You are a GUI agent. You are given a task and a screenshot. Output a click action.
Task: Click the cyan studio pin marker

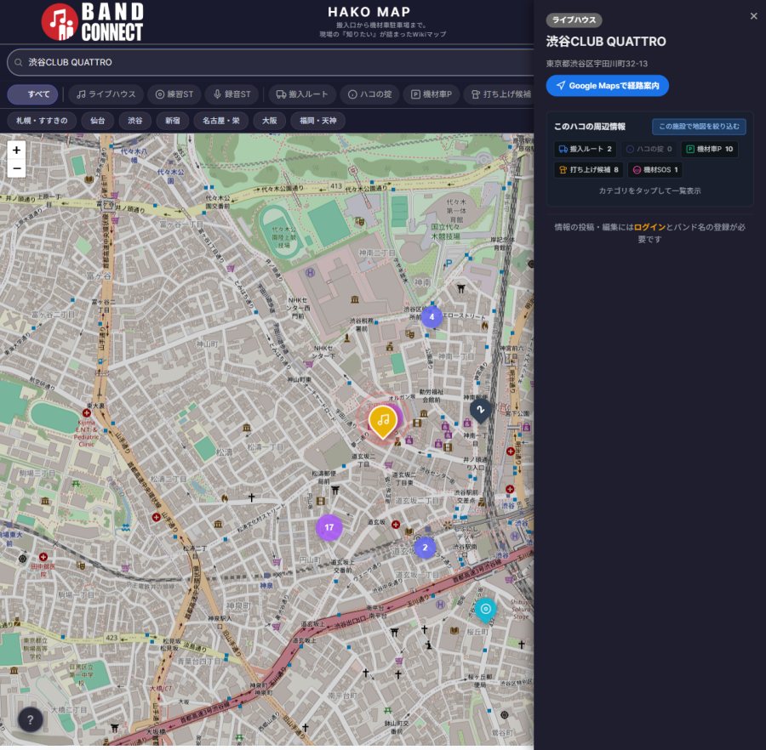pos(486,610)
